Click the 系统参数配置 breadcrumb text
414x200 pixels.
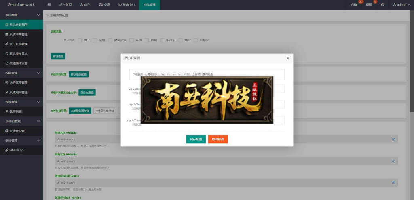pos(59,16)
